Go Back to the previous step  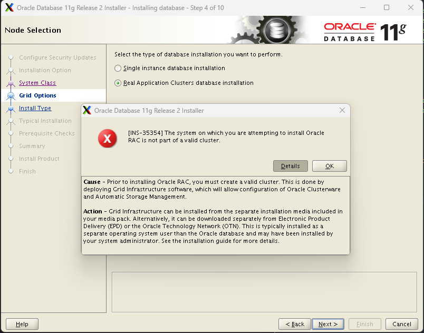(x=295, y=324)
